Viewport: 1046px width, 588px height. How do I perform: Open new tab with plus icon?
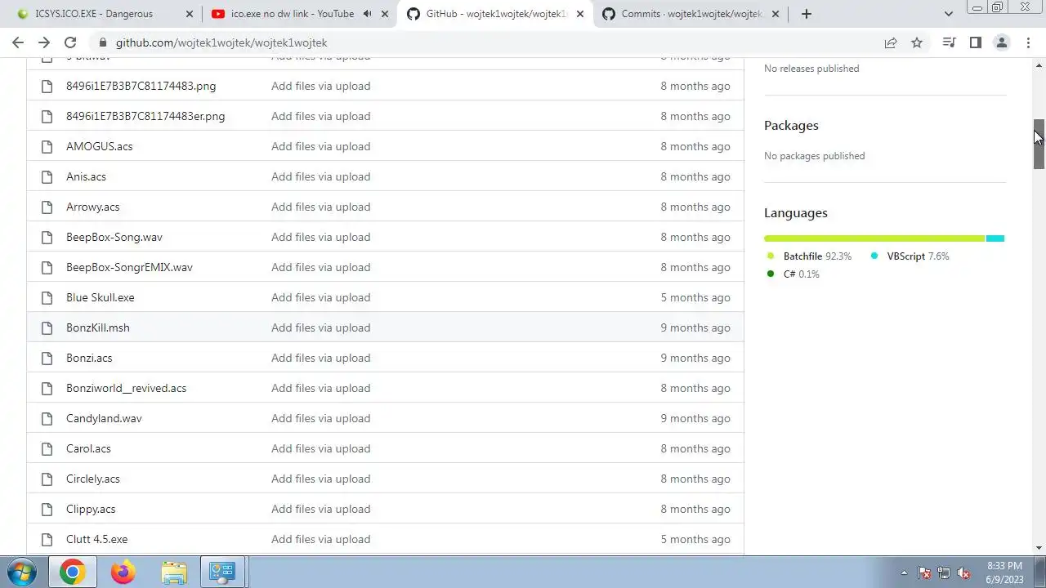pyautogui.click(x=807, y=14)
